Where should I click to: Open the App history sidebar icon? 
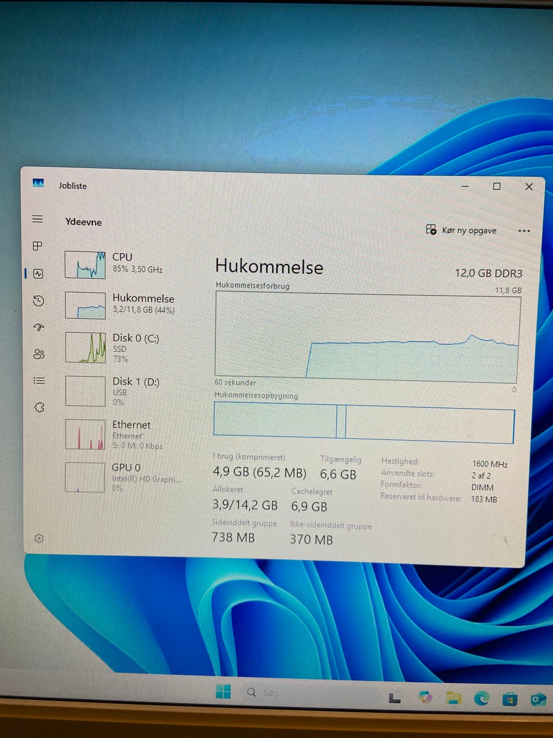coord(39,300)
